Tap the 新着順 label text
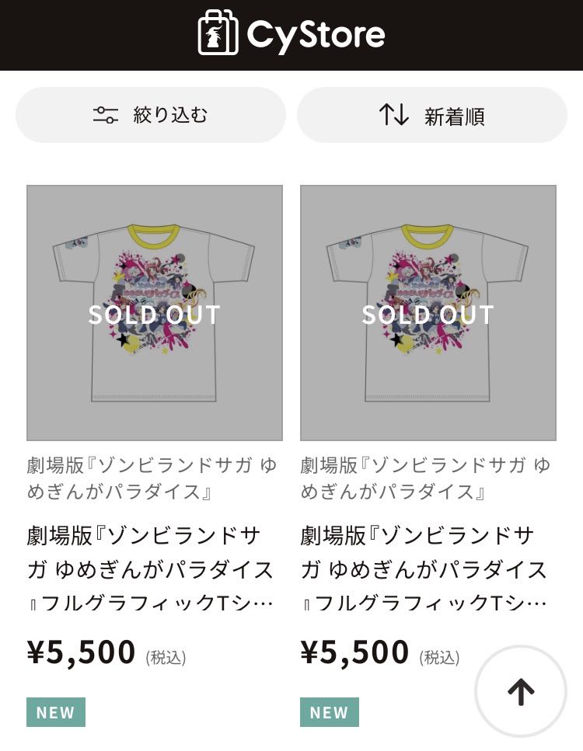The image size is (583, 751). click(x=455, y=116)
